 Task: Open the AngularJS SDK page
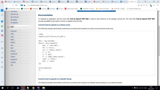(14, 59)
